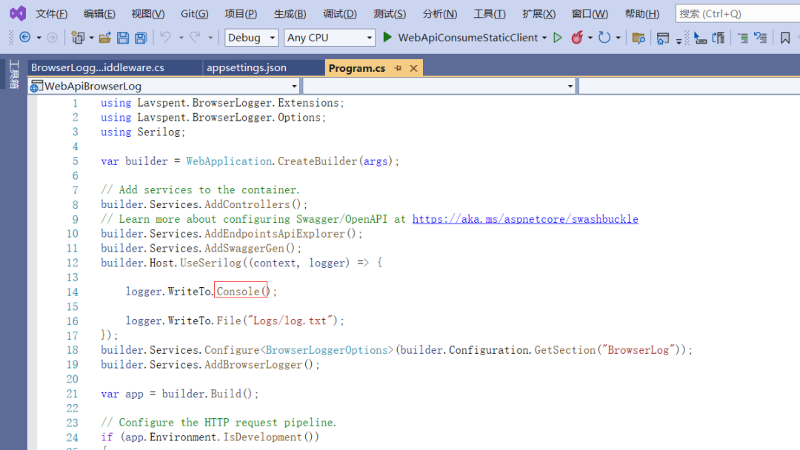Click the cursor selection toolbar icon
Image resolution: width=800 pixels, height=450 pixels.
click(x=700, y=38)
